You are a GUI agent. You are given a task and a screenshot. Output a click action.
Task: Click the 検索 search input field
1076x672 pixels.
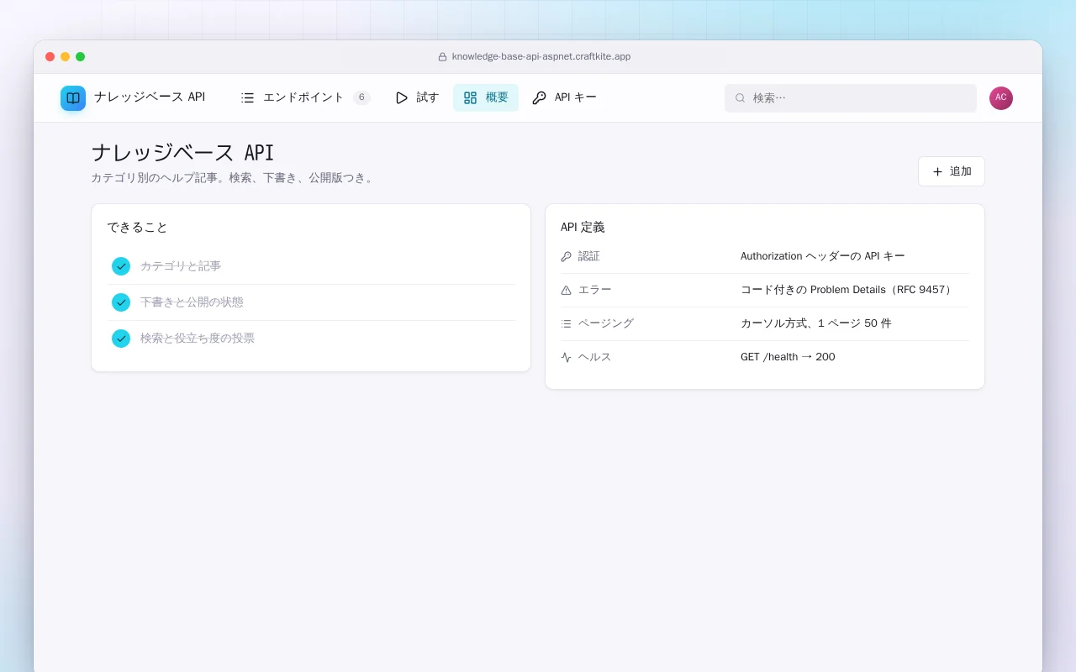(851, 98)
